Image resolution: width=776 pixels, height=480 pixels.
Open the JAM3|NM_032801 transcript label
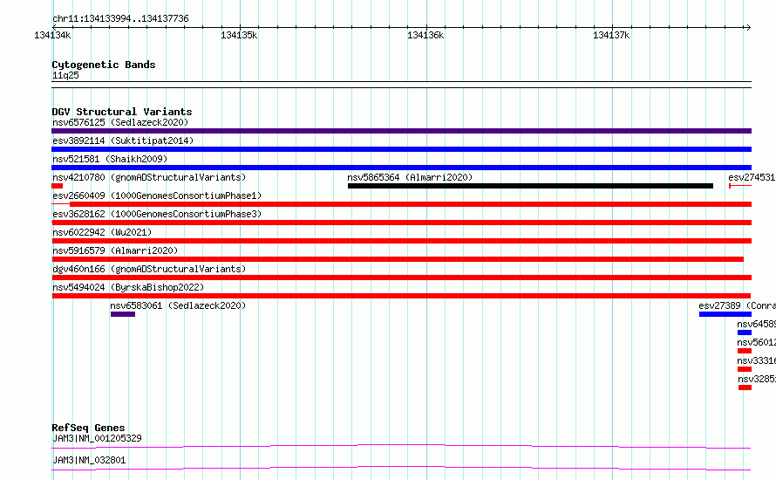tap(89, 460)
